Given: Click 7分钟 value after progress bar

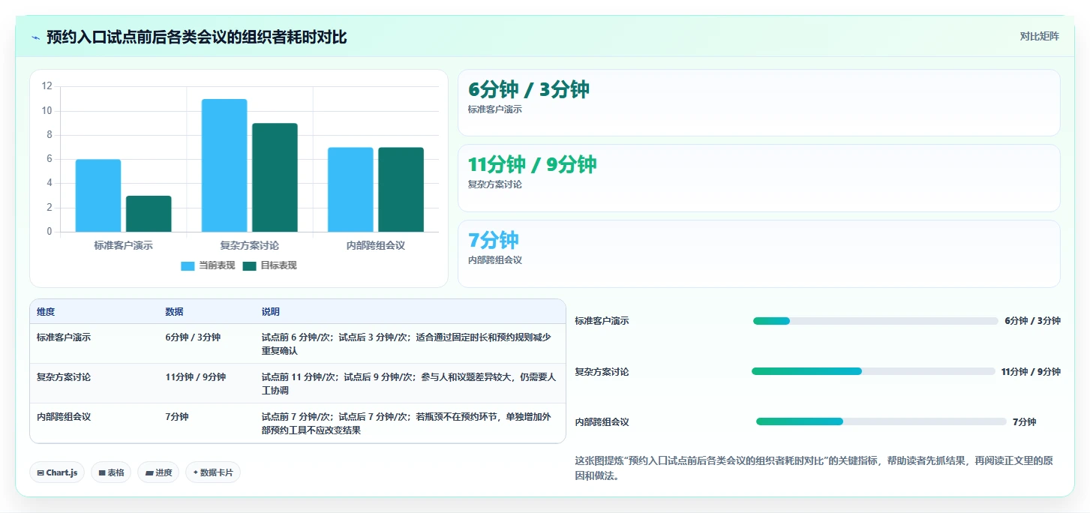Looking at the screenshot, I should click(x=1024, y=422).
